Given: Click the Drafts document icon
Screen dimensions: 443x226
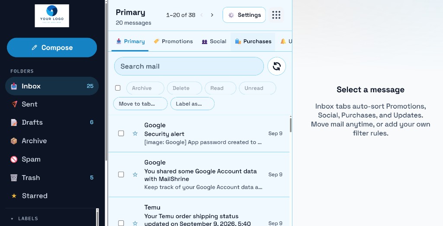Looking at the screenshot, I should pos(14,122).
